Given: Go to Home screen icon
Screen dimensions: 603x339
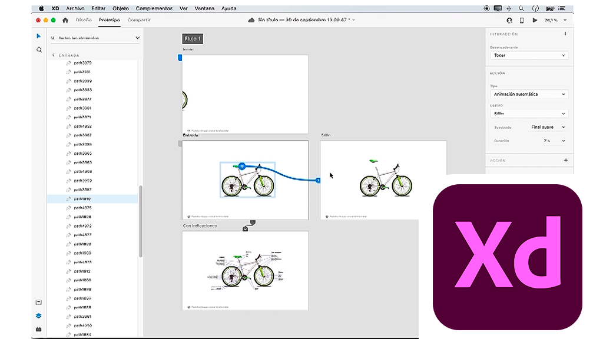Looking at the screenshot, I should tap(65, 20).
